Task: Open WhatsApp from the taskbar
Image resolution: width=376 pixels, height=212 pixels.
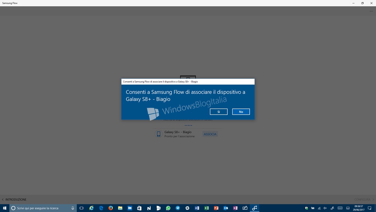Action: pos(168,208)
